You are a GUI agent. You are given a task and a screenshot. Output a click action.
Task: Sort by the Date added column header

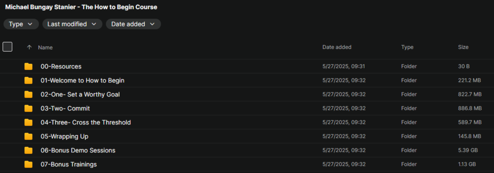(x=337, y=47)
